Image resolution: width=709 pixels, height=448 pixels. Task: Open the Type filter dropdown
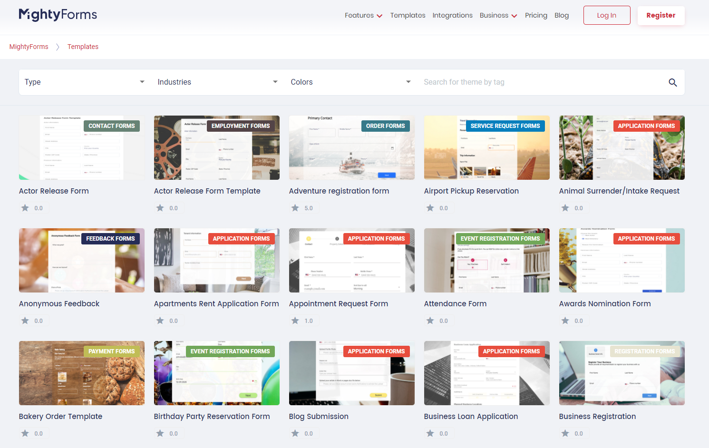pyautogui.click(x=84, y=82)
